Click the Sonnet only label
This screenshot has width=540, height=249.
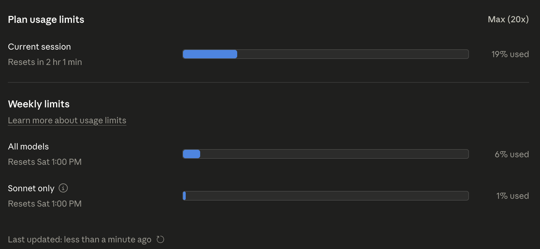point(31,188)
